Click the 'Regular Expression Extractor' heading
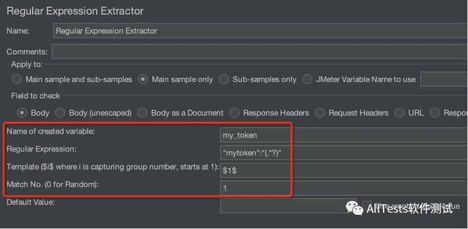This screenshot has width=468, height=229. click(75, 11)
